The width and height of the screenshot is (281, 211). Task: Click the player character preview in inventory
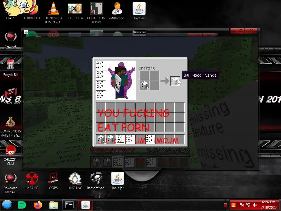pos(121,80)
